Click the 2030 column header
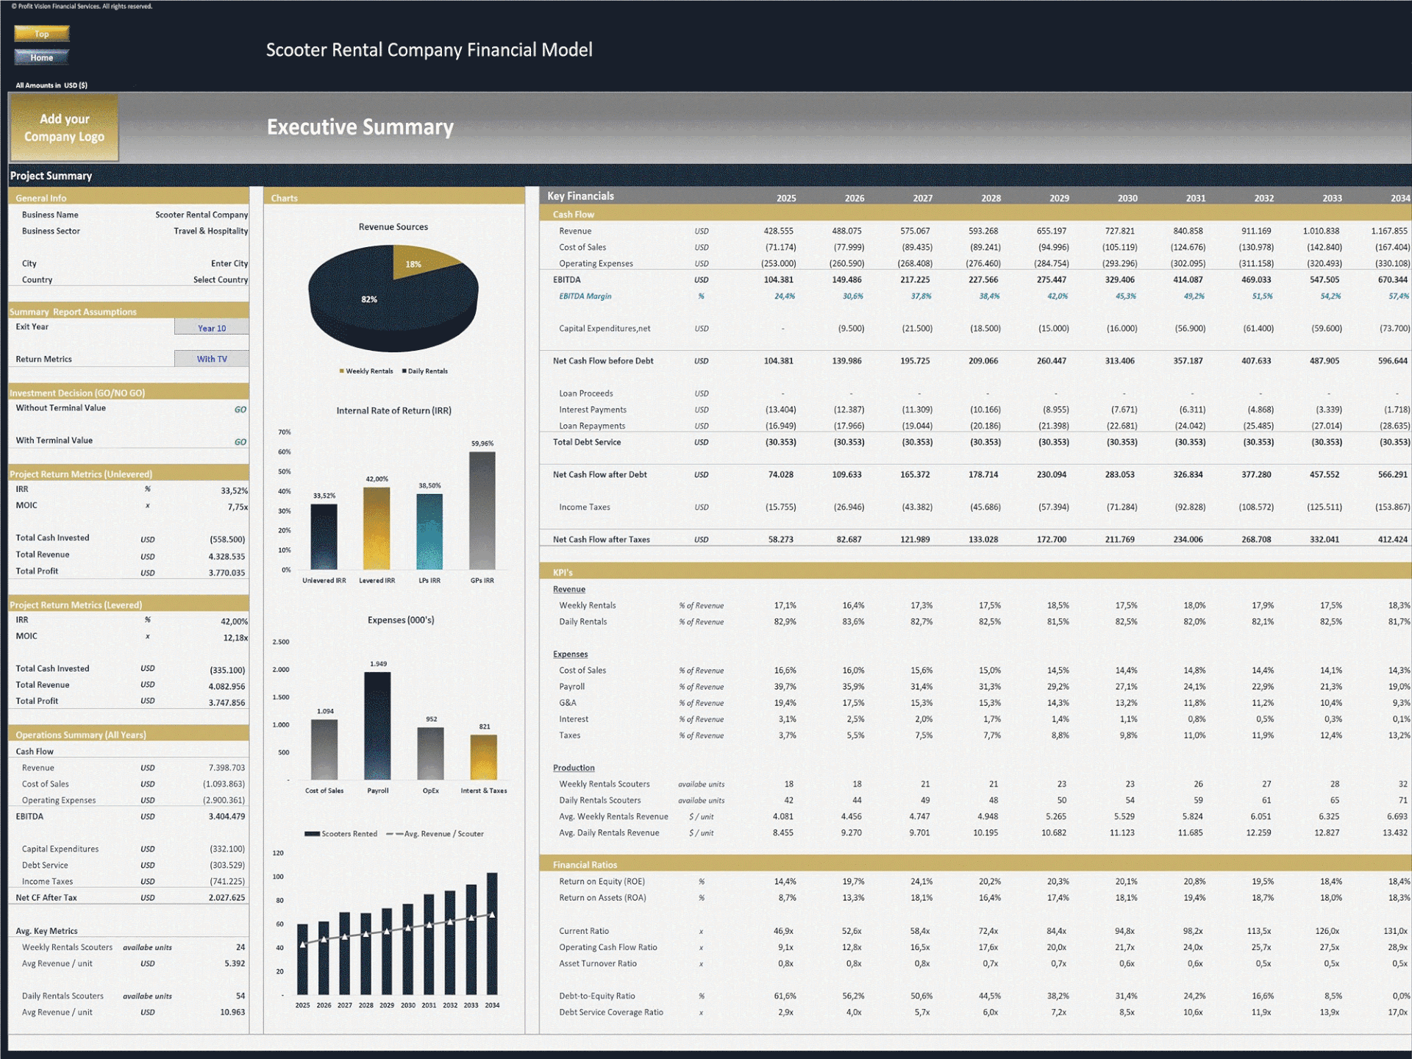 (x=1127, y=199)
